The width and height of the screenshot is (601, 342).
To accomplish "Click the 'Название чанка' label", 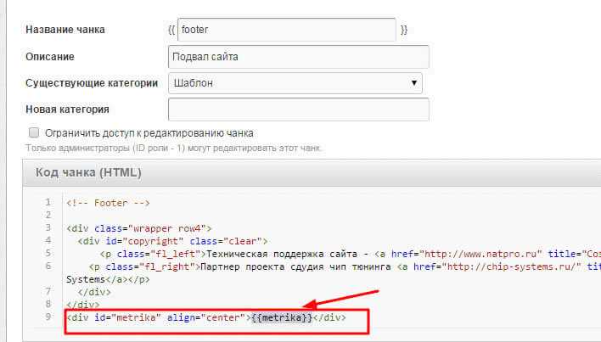I will [x=65, y=30].
